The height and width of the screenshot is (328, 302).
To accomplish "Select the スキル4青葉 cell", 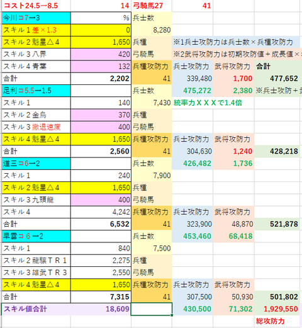I will [x=36, y=67].
